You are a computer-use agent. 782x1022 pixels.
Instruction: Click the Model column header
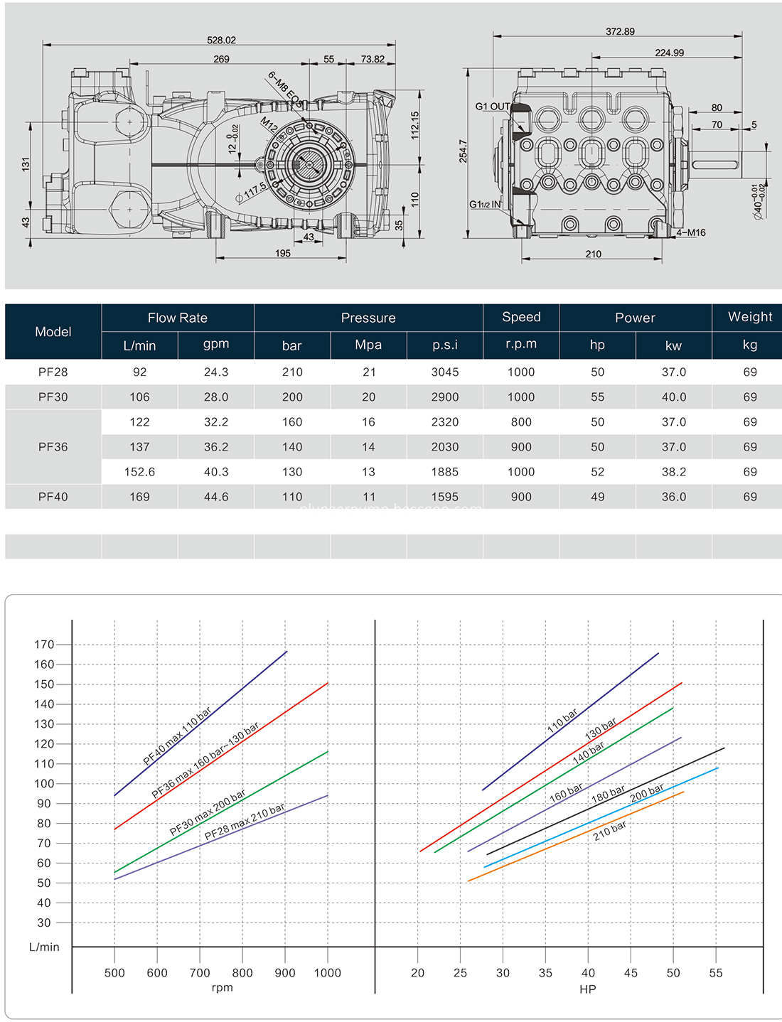click(53, 332)
